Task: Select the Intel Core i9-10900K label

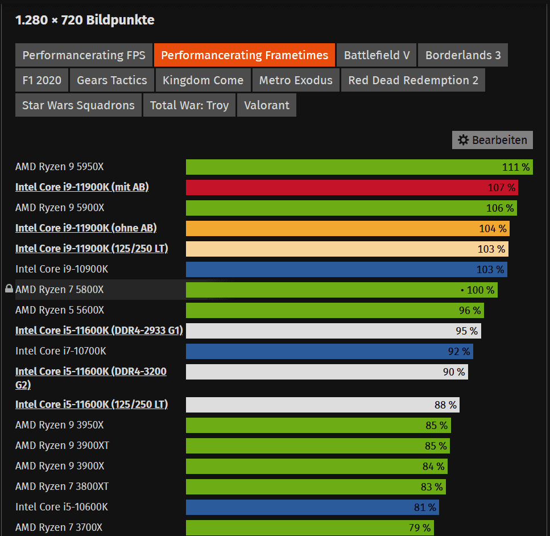Action: click(x=62, y=269)
